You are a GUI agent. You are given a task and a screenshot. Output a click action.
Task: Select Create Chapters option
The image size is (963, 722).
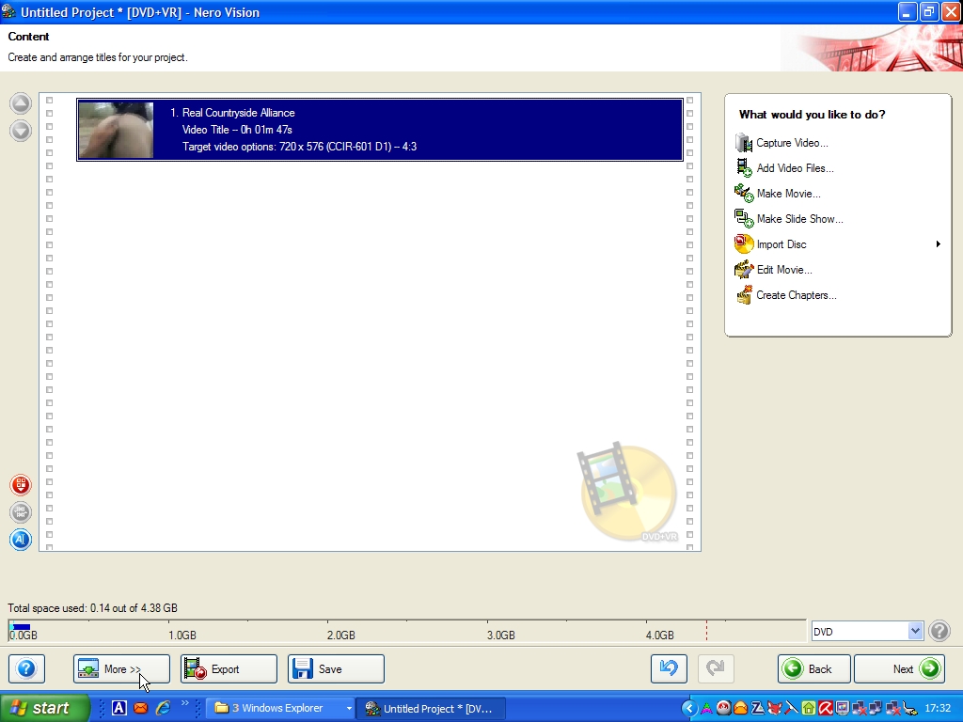click(796, 295)
